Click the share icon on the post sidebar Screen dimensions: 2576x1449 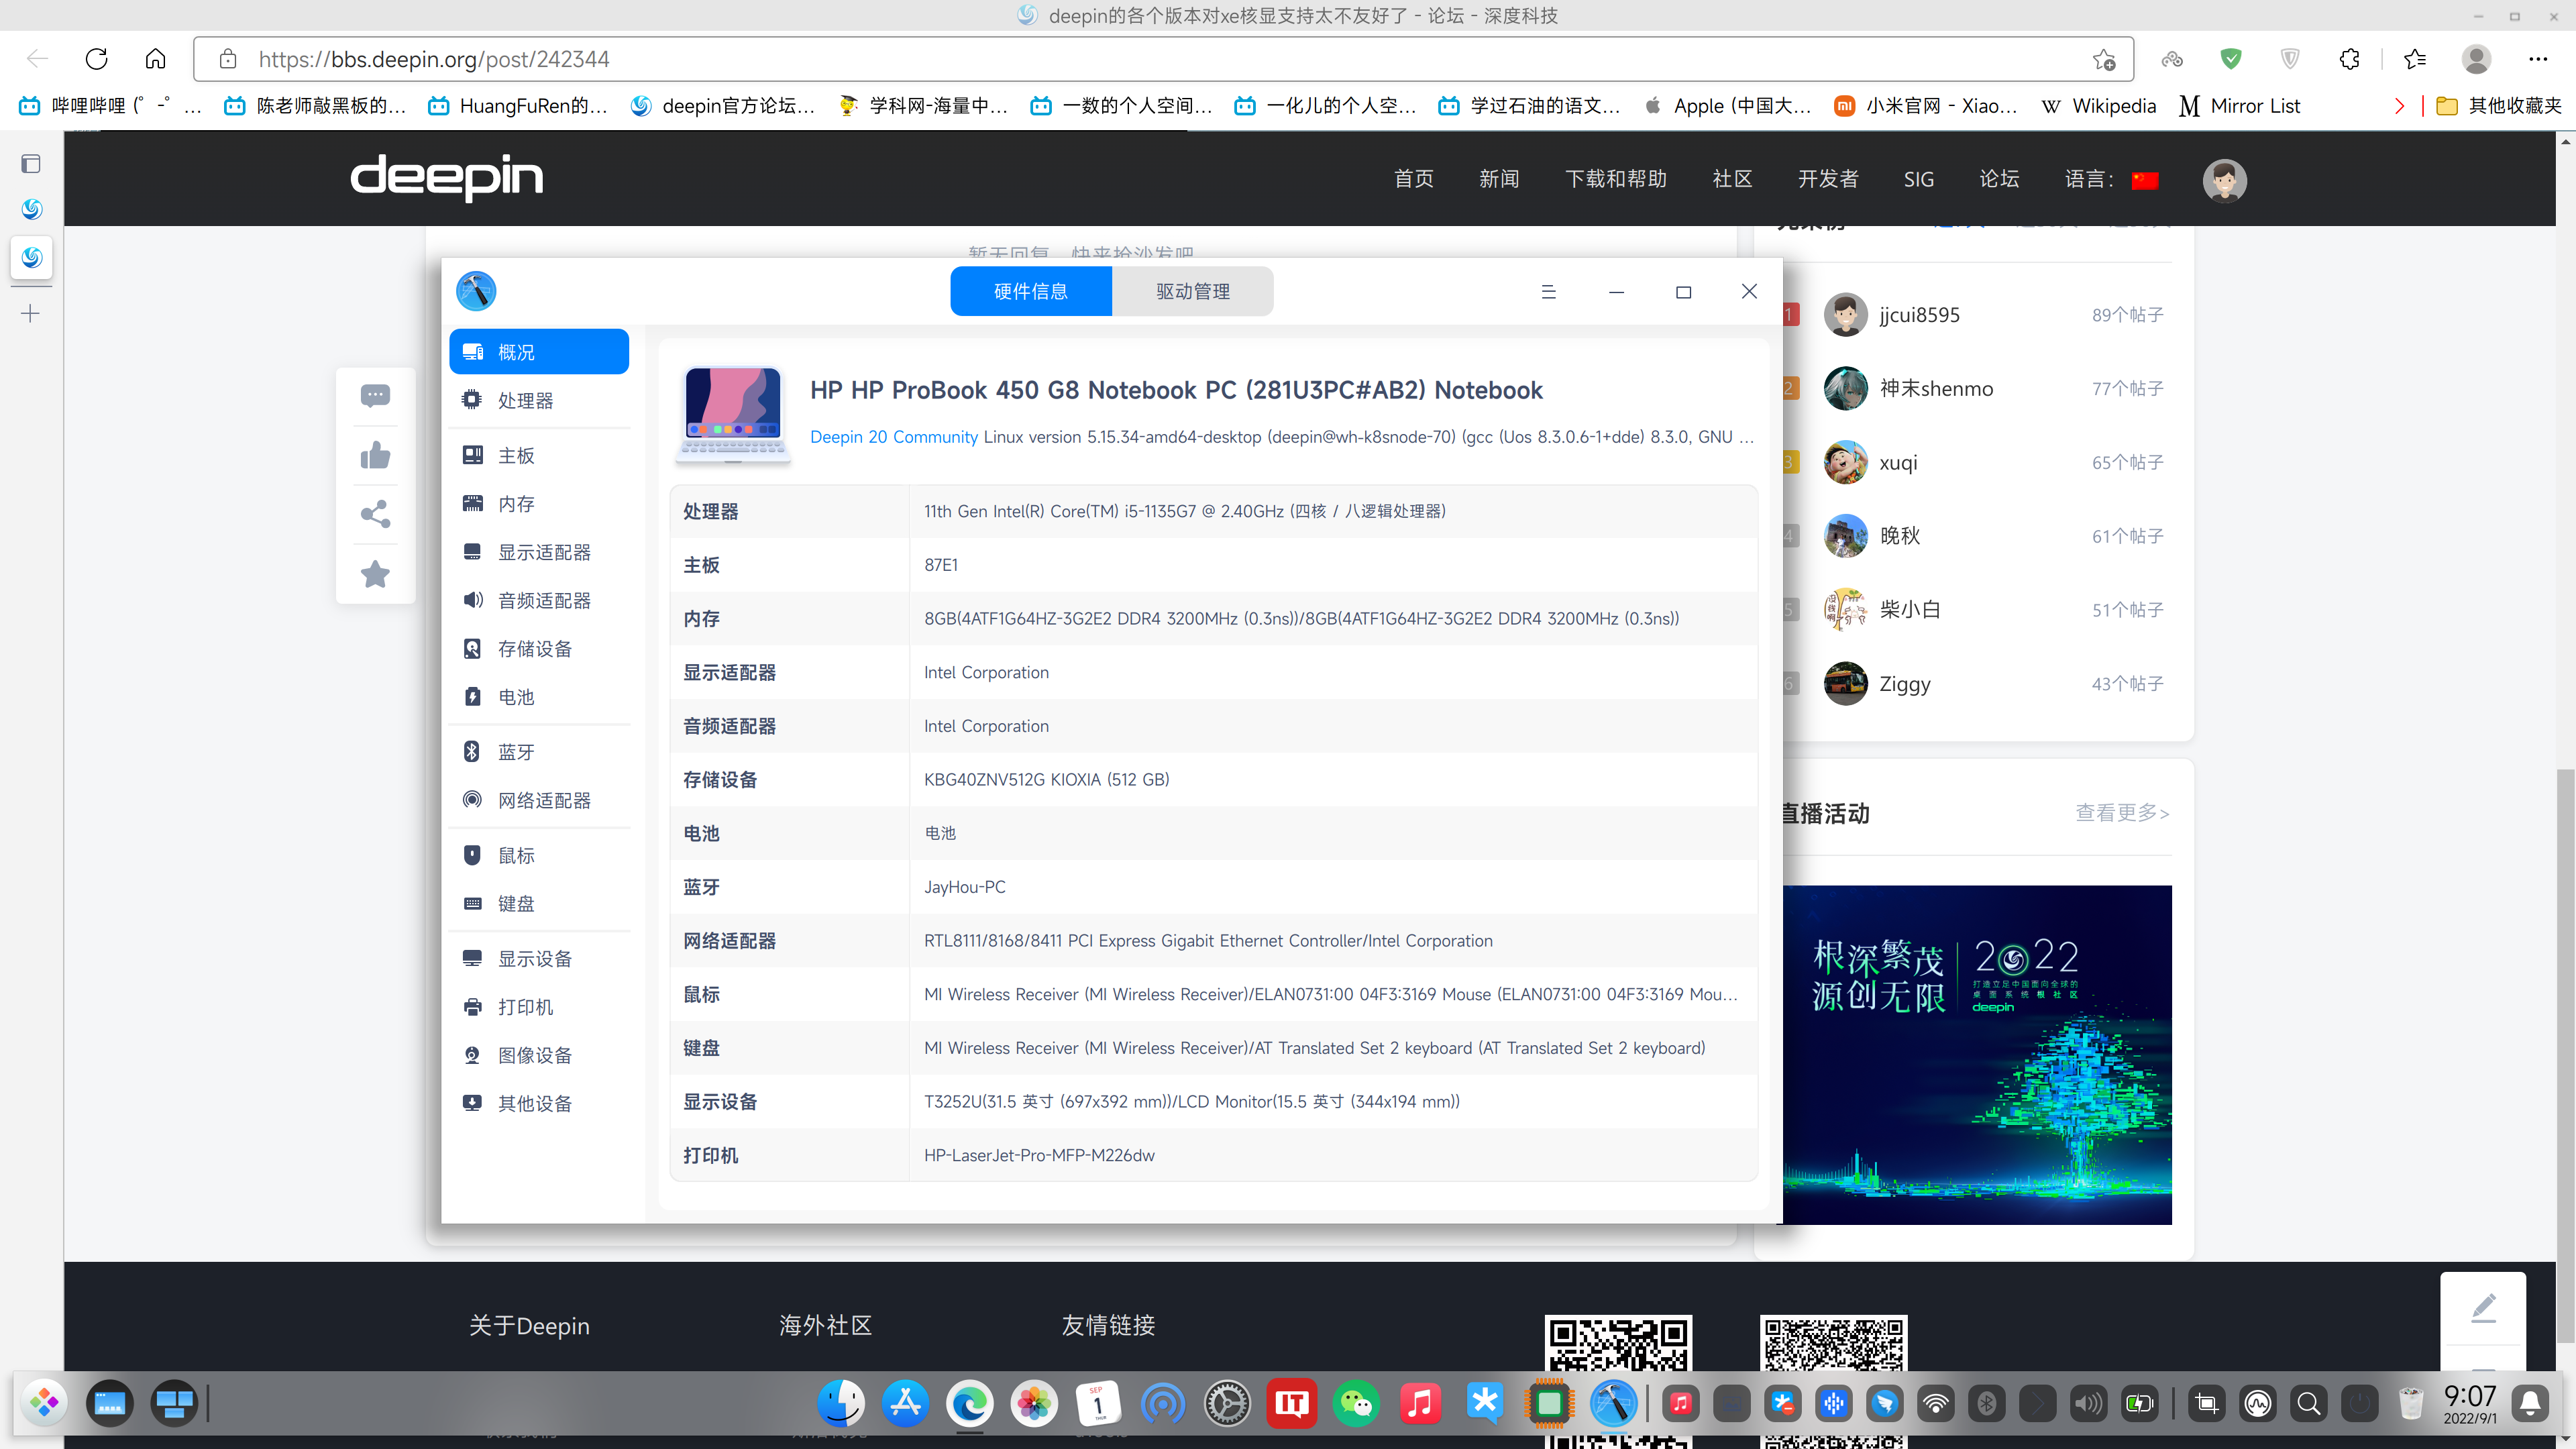(375, 514)
